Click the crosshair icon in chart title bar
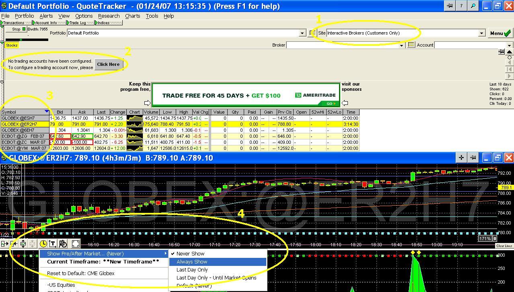 [461, 158]
